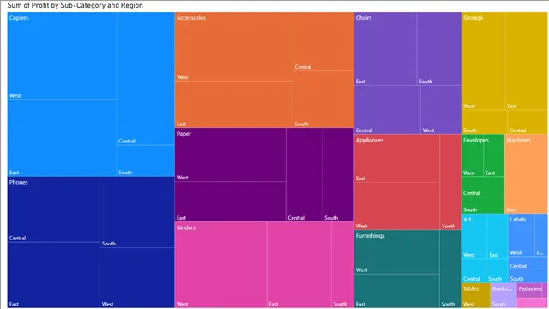Click the Envelopes West tile
549x309 pixels.
click(473, 155)
